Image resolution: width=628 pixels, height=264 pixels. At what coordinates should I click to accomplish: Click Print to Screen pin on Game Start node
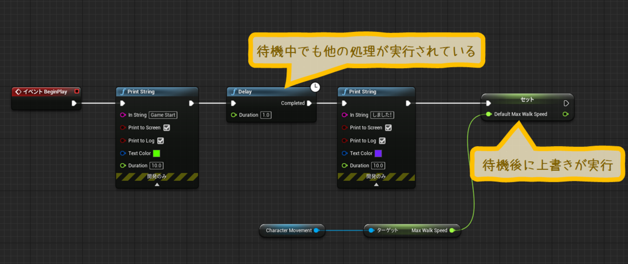[x=123, y=127]
